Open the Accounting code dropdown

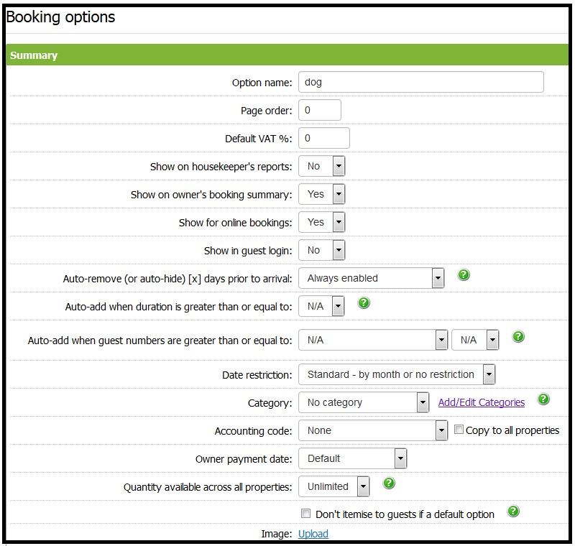coord(373,430)
